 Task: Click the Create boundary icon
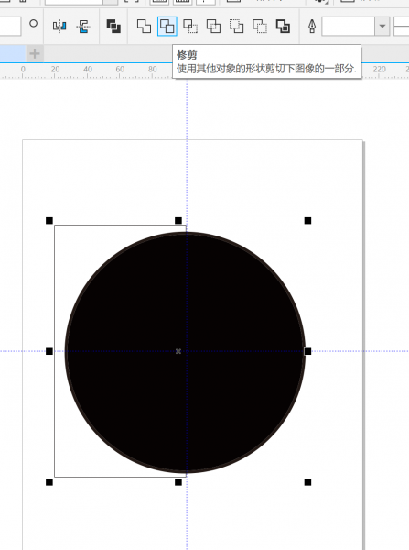click(283, 27)
